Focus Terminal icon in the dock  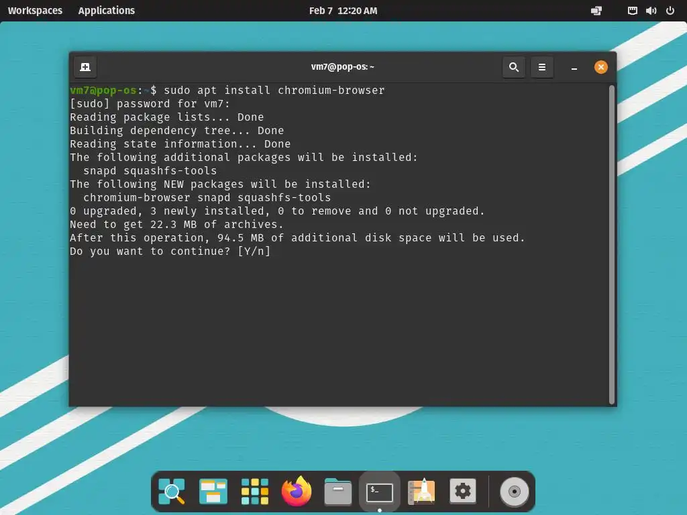click(380, 492)
